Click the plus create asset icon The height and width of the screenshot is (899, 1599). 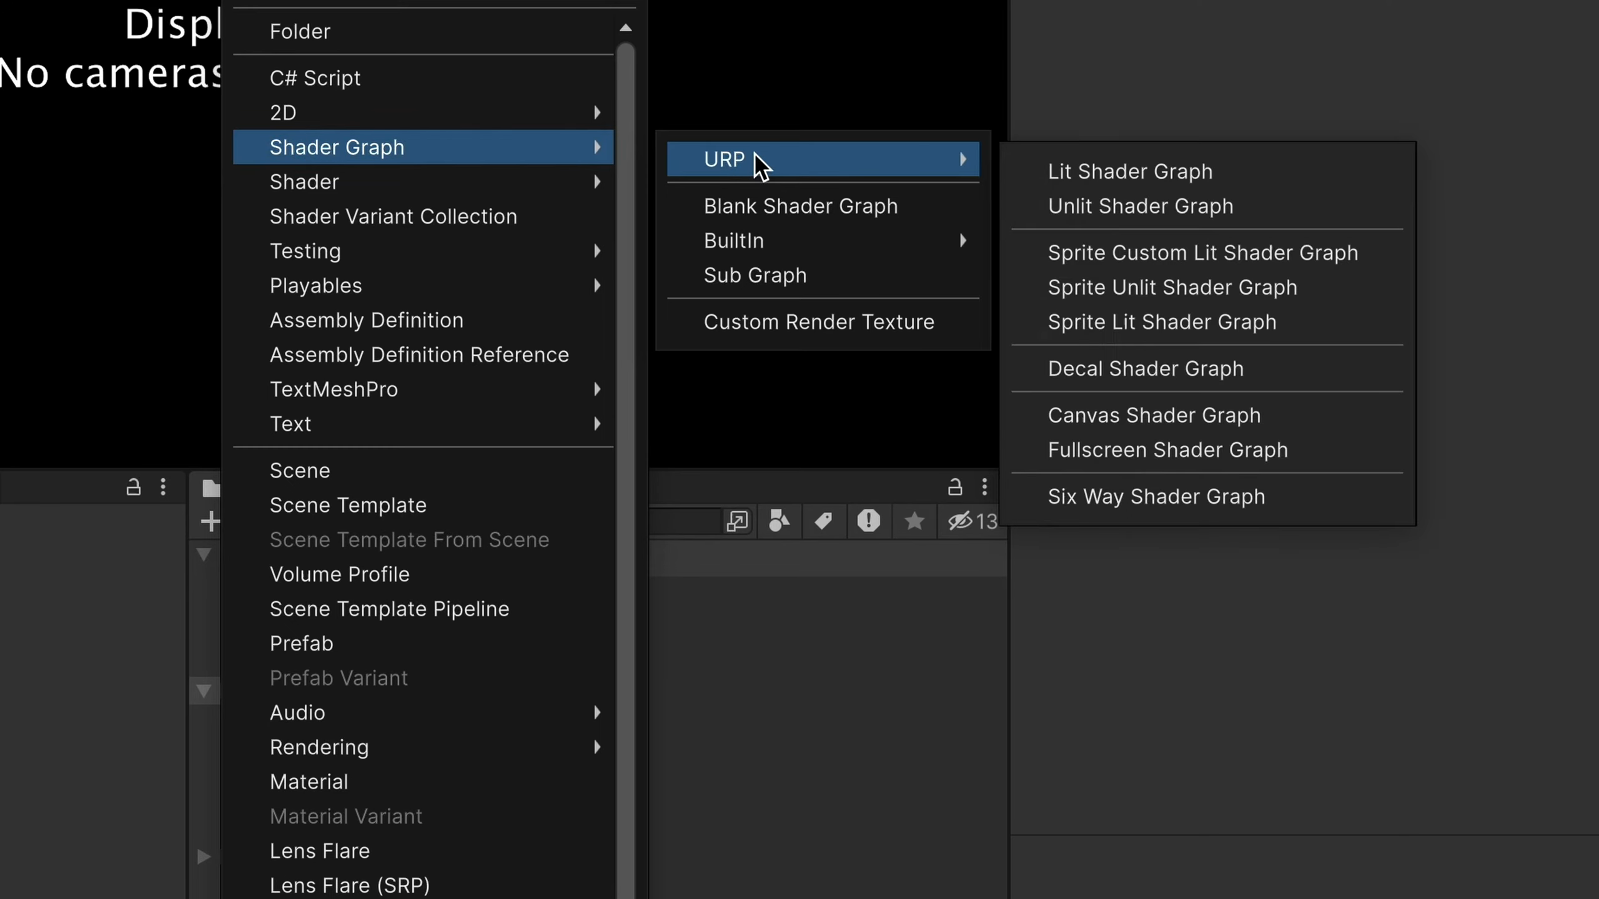click(210, 521)
